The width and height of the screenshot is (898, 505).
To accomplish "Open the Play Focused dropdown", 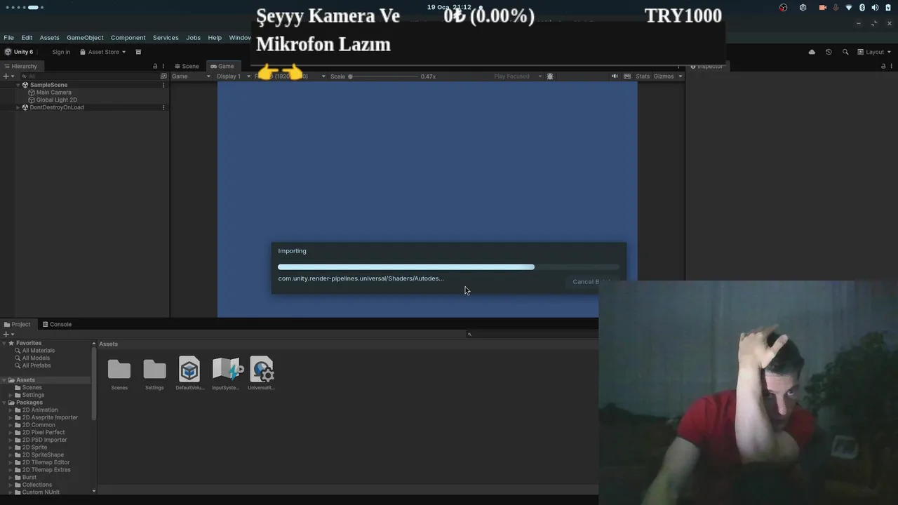I will coord(518,76).
